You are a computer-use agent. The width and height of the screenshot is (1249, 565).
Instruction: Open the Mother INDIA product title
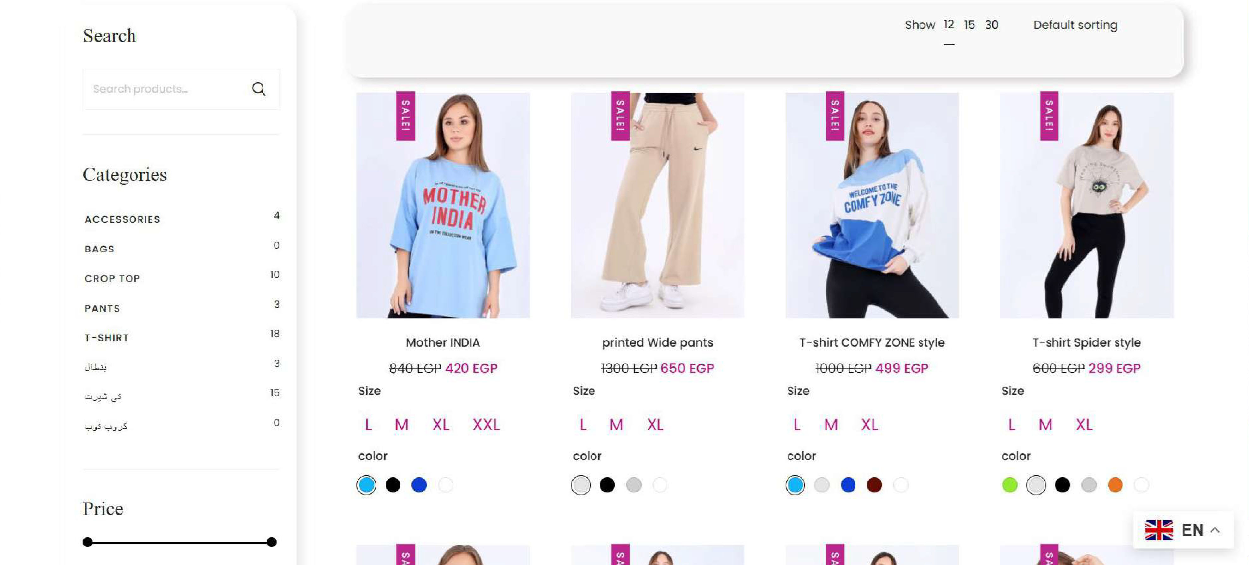click(443, 343)
